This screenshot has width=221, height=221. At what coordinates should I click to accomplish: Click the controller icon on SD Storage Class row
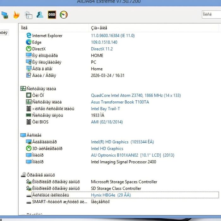click(29, 188)
